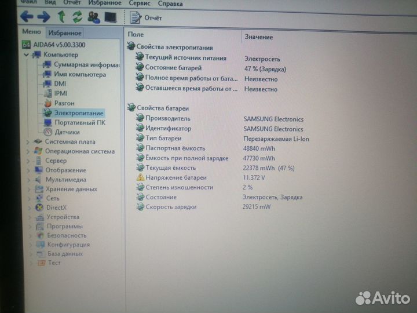Refresh the view with green arrows icon

tap(78, 17)
